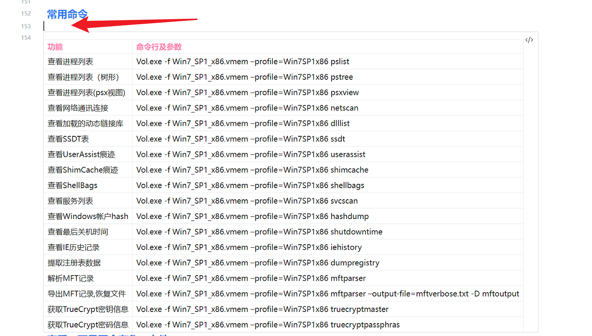Click the command ending in svcscan
Image resolution: width=592 pixels, height=336 pixels.
coord(247,200)
